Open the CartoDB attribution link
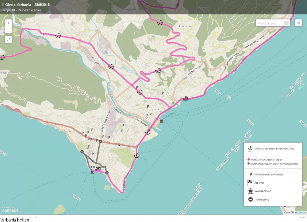The image size is (307, 222). click(300, 213)
